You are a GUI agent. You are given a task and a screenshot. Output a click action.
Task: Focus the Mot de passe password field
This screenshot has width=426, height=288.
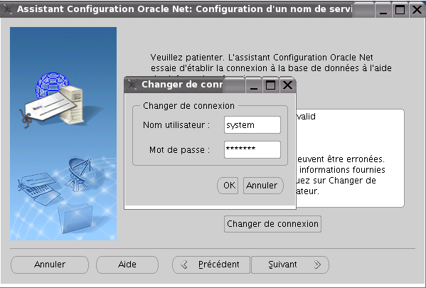tap(252, 149)
